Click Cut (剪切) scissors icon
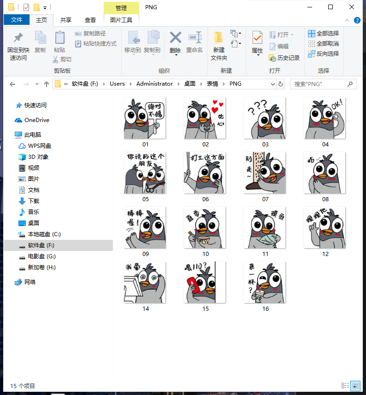The image size is (366, 395). [62, 59]
